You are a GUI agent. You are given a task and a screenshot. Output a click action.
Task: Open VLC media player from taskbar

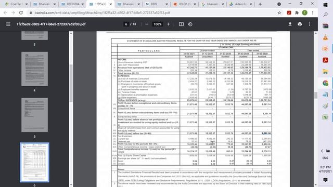(325, 37)
